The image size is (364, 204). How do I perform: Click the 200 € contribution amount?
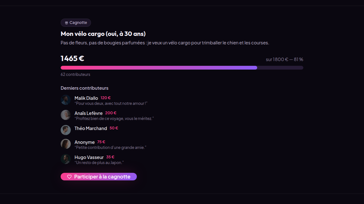point(111,113)
